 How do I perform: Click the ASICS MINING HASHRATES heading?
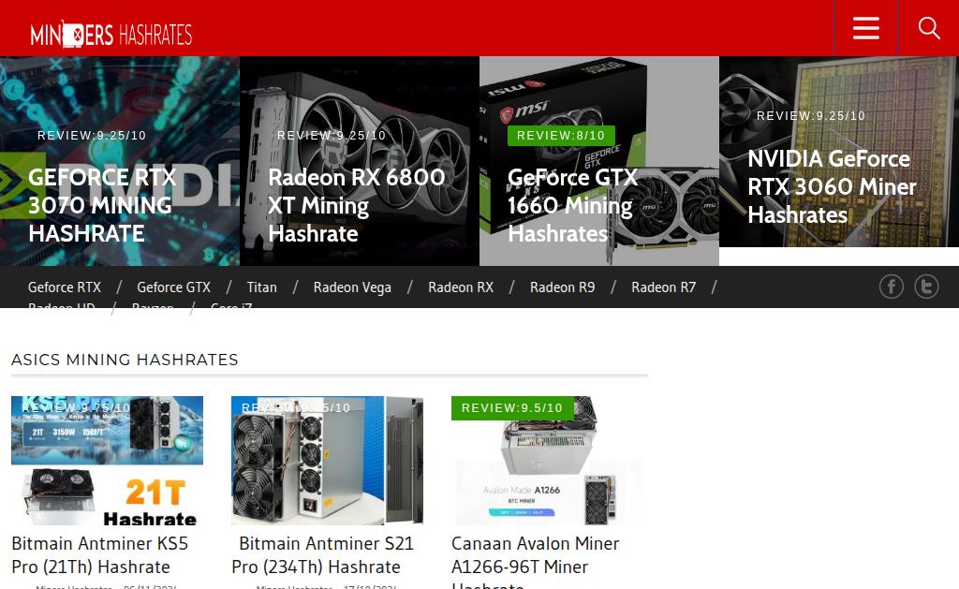click(125, 360)
